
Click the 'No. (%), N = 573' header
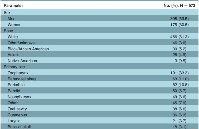[x=179, y=6]
